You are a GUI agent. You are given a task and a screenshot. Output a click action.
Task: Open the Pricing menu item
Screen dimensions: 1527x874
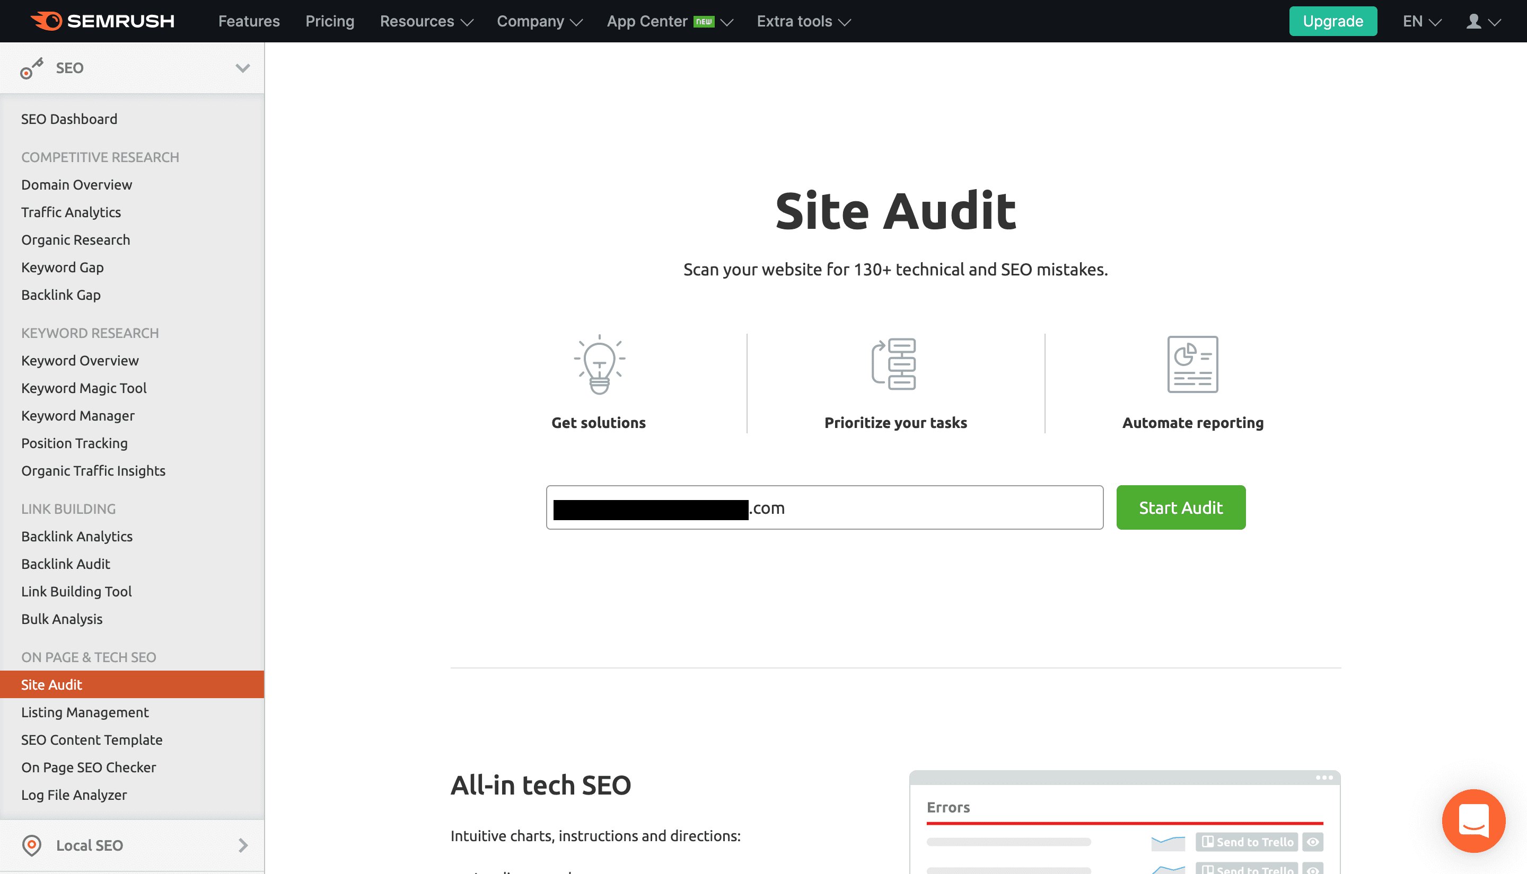[x=330, y=22]
